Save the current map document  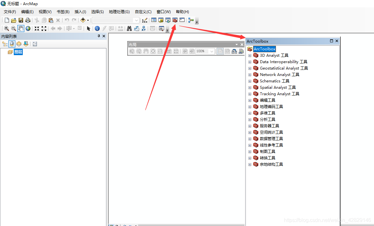coord(21,20)
